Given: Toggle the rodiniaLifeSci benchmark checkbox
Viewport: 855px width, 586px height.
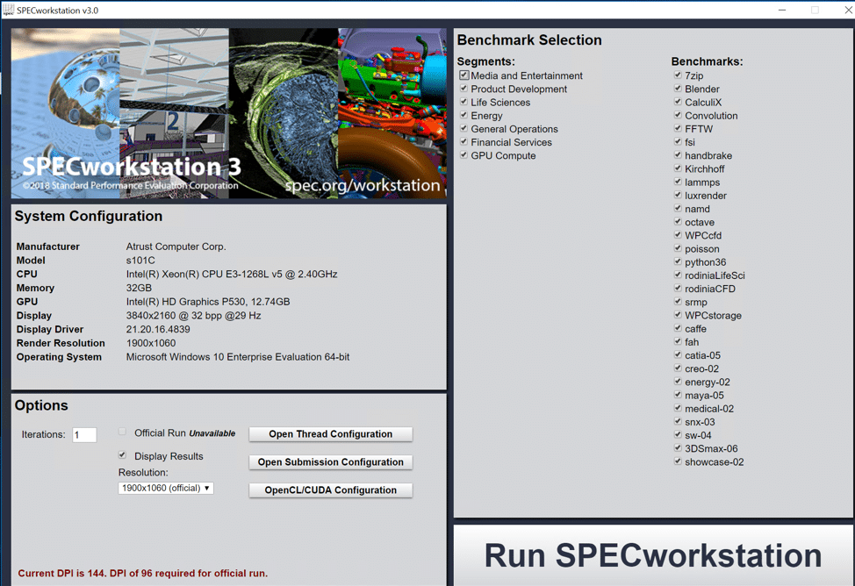Looking at the screenshot, I should click(x=678, y=275).
